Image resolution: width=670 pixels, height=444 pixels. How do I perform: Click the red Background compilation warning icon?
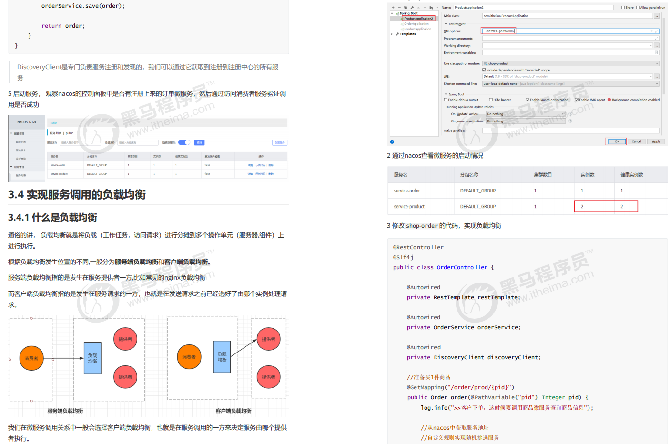(x=609, y=100)
